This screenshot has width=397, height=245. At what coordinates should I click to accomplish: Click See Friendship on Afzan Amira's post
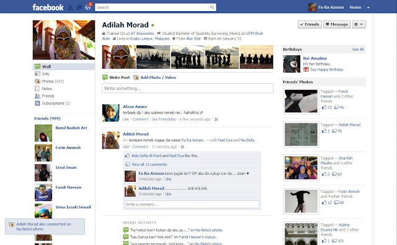pyautogui.click(x=164, y=119)
